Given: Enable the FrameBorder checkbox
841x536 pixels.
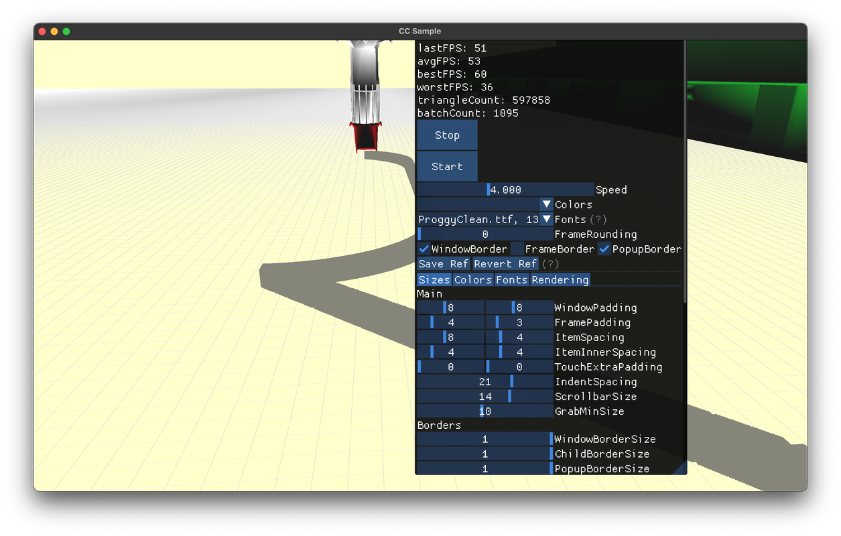Looking at the screenshot, I should point(517,249).
